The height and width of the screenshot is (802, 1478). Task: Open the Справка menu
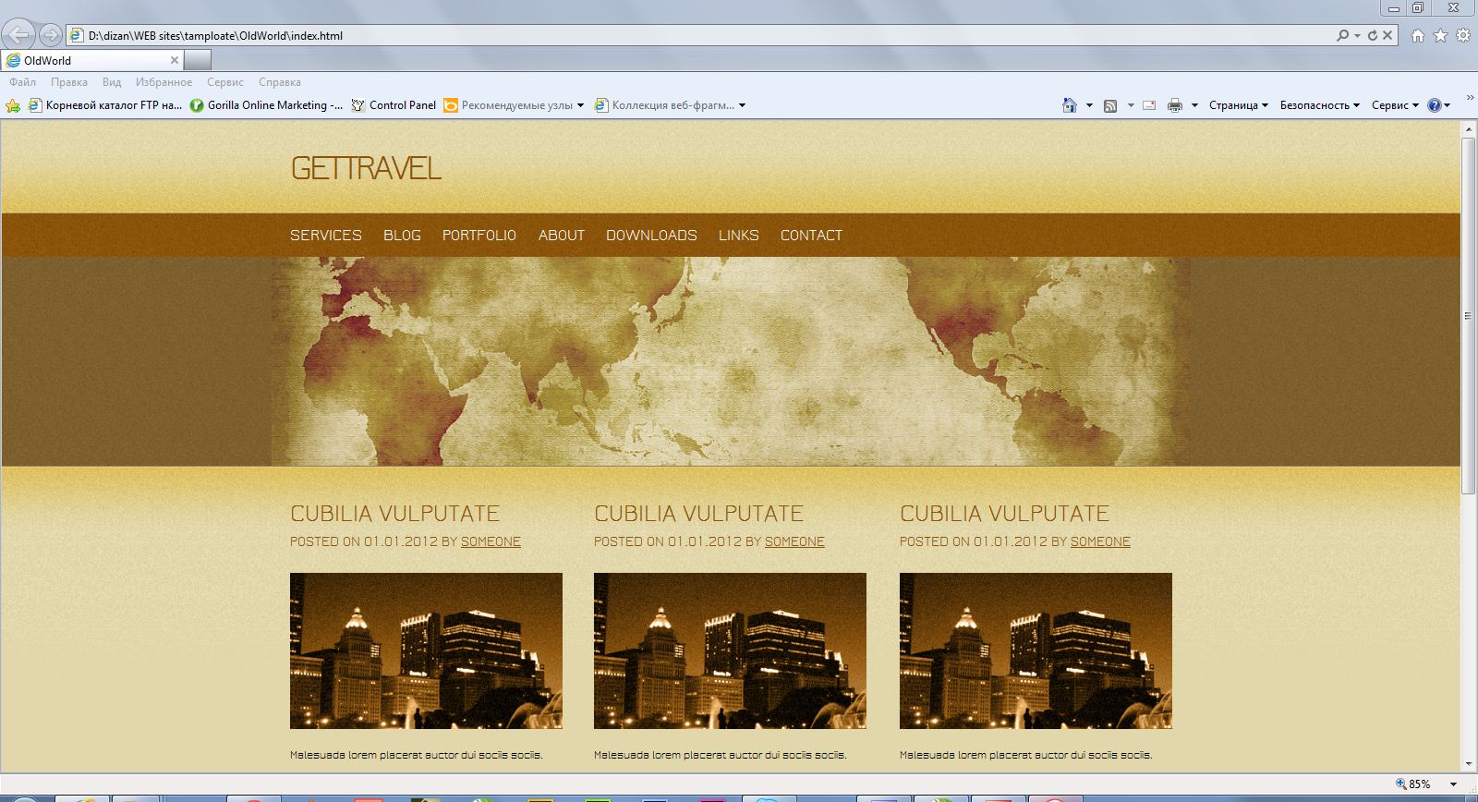[280, 82]
